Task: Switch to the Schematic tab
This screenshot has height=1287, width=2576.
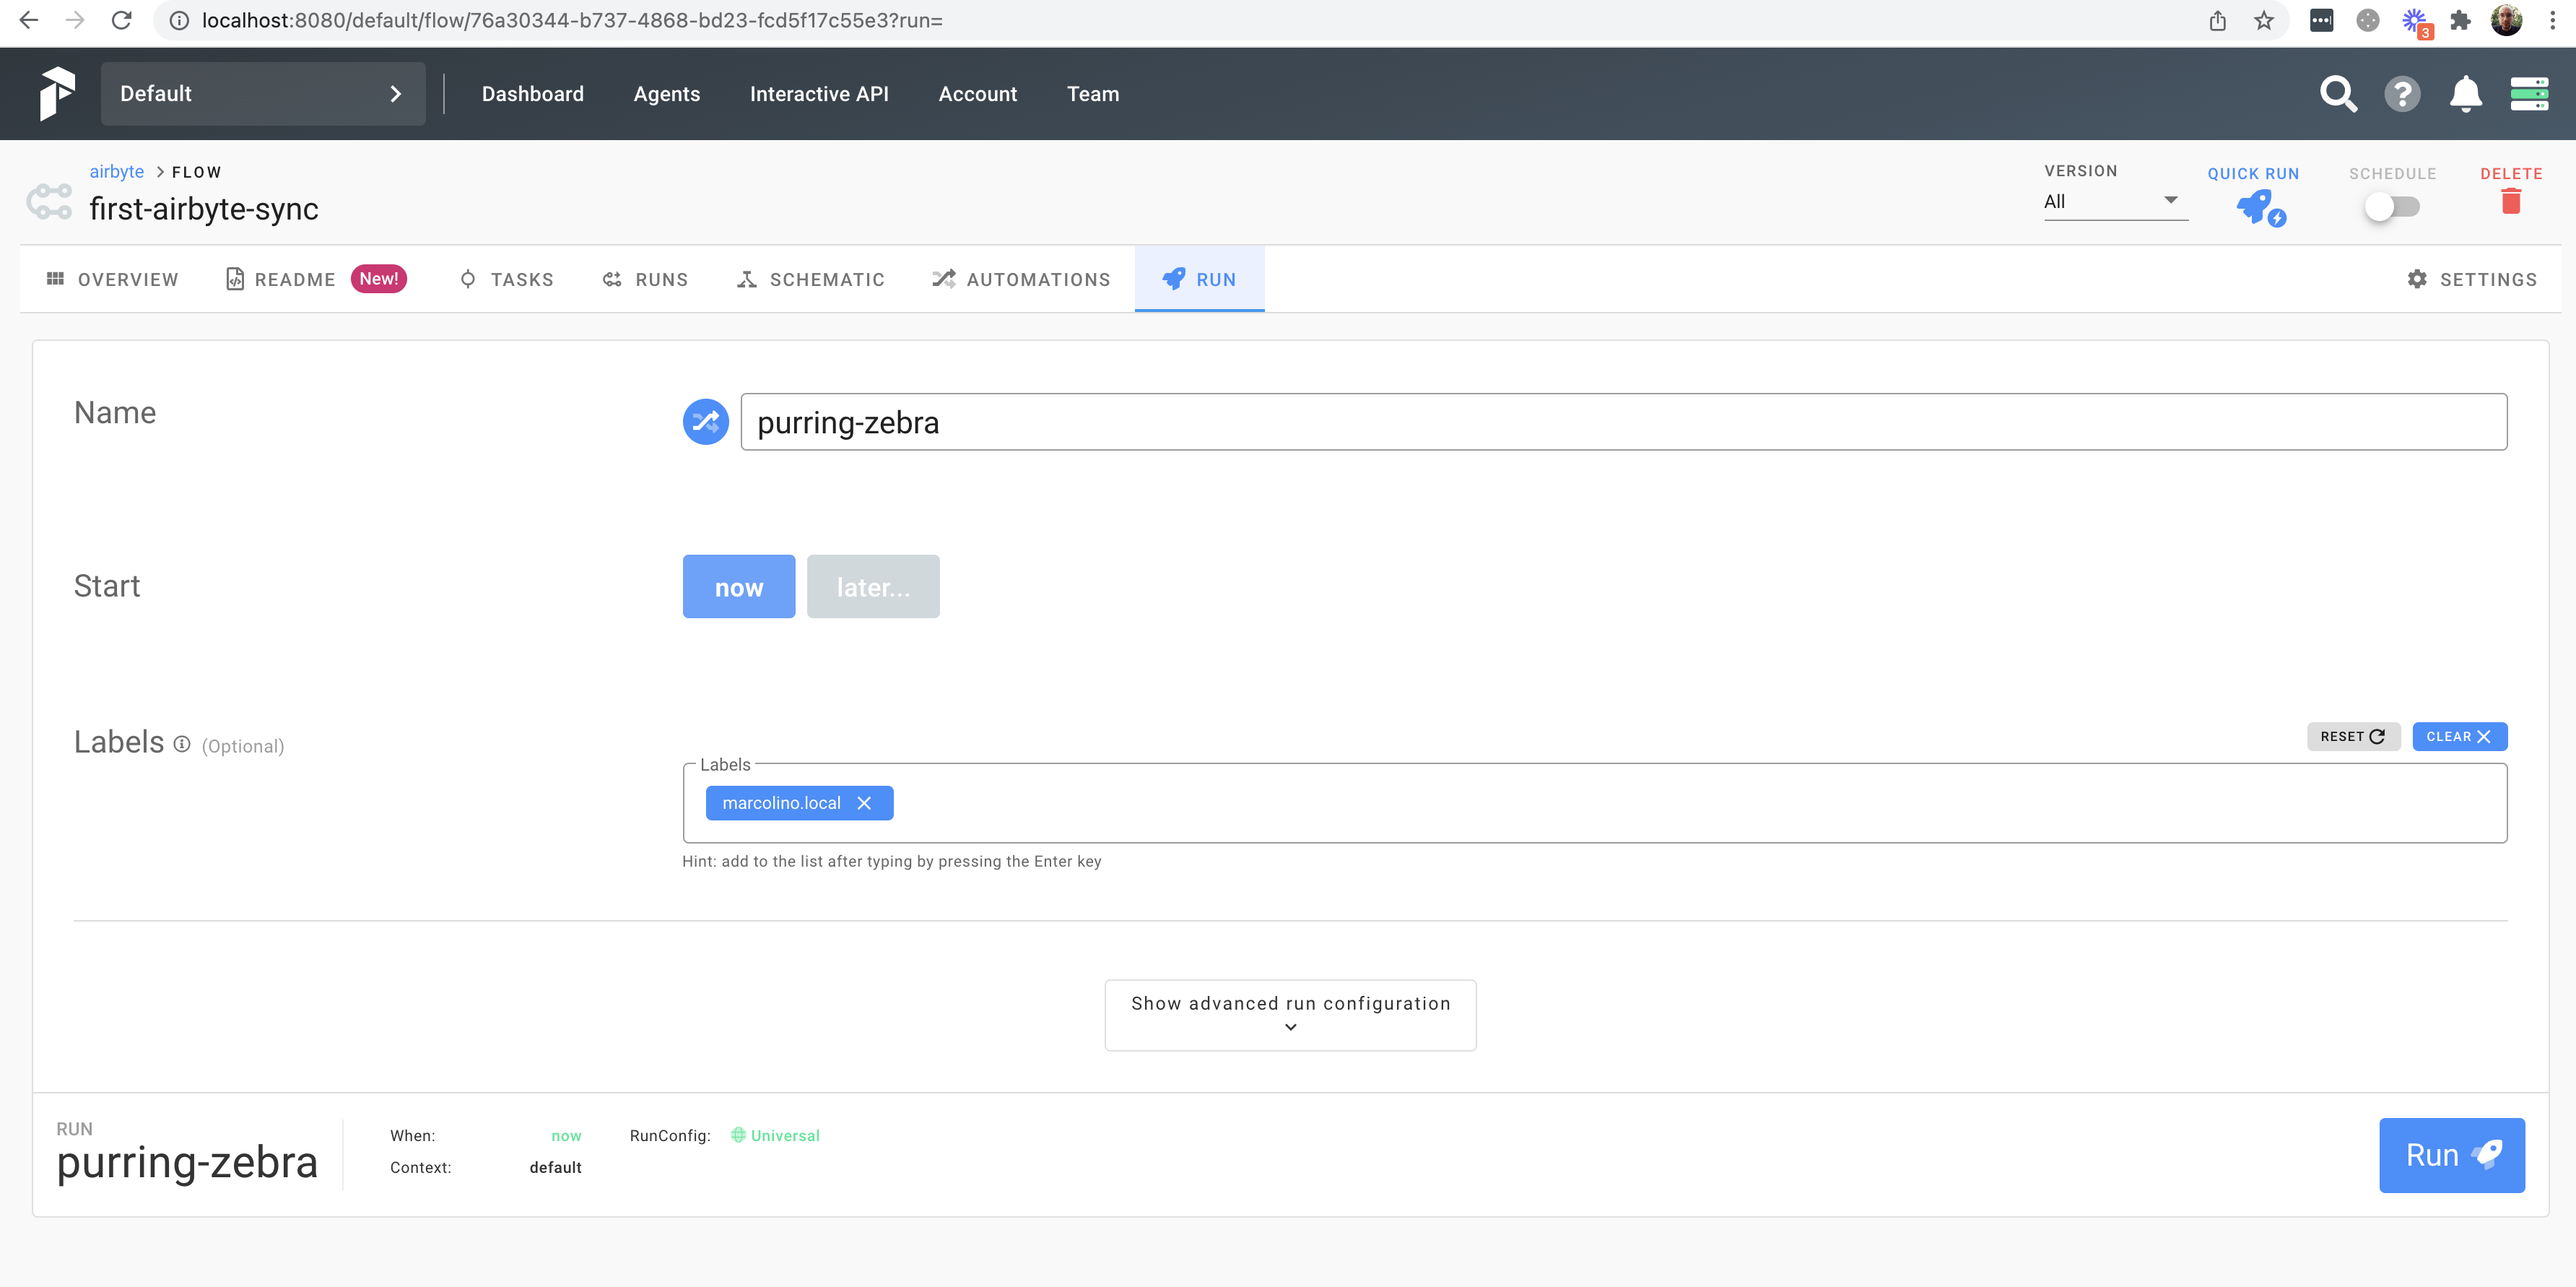Action: [x=810, y=280]
